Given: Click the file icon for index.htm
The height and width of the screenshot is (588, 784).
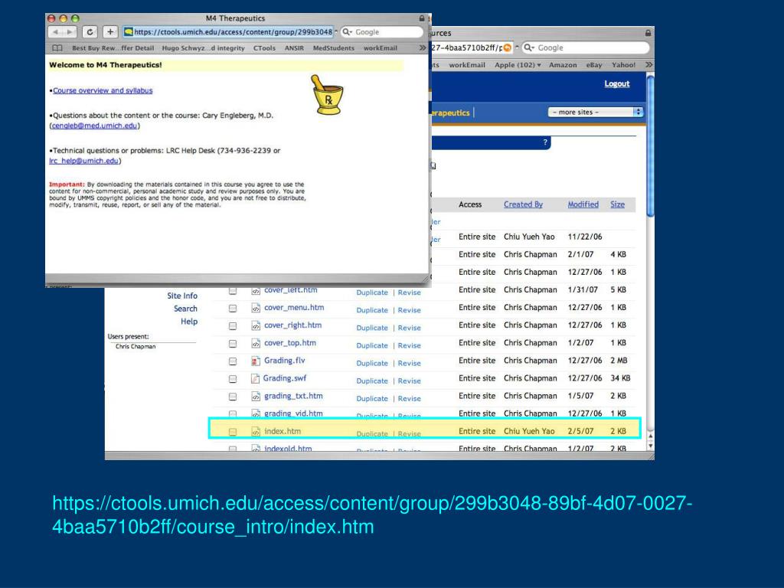Looking at the screenshot, I should 256,432.
